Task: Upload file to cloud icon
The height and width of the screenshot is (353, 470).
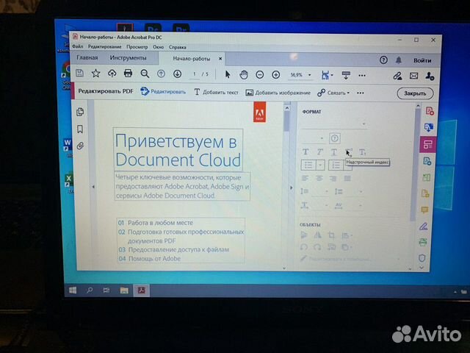Action: tap(112, 74)
